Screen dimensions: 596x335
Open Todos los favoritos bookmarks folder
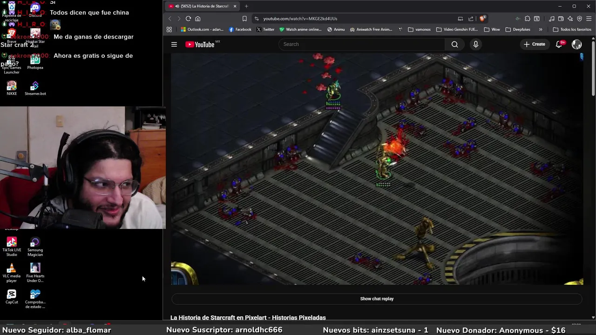572,29
